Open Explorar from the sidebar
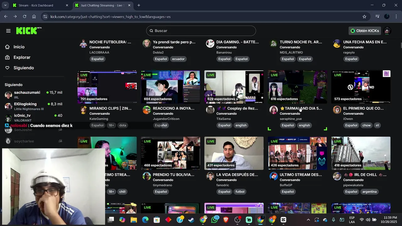 22,57
